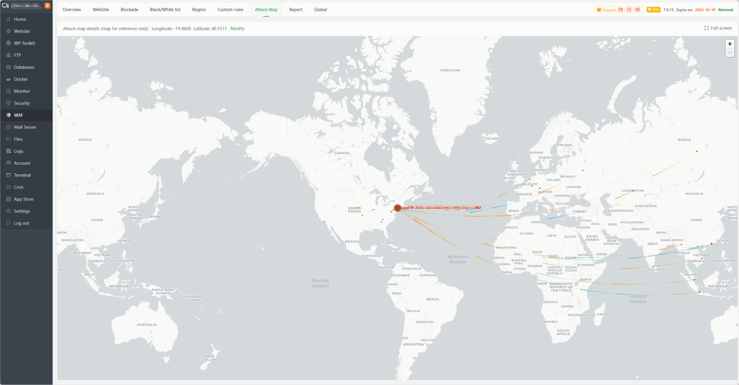
Task: Click the Docker whale icon in sidebar
Action: 8,79
